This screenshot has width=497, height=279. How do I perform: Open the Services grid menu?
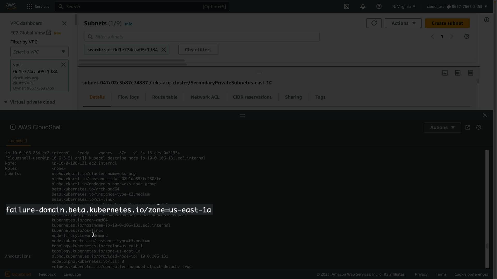(30, 6)
